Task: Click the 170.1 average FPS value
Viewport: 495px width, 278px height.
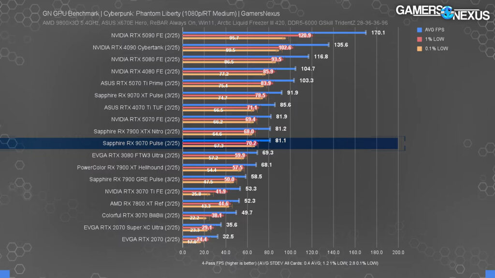Action: [x=378, y=32]
